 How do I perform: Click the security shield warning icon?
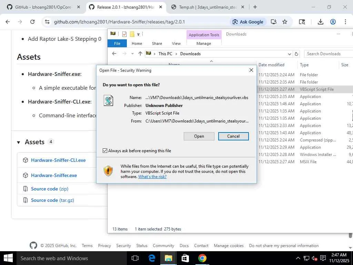[108, 171]
